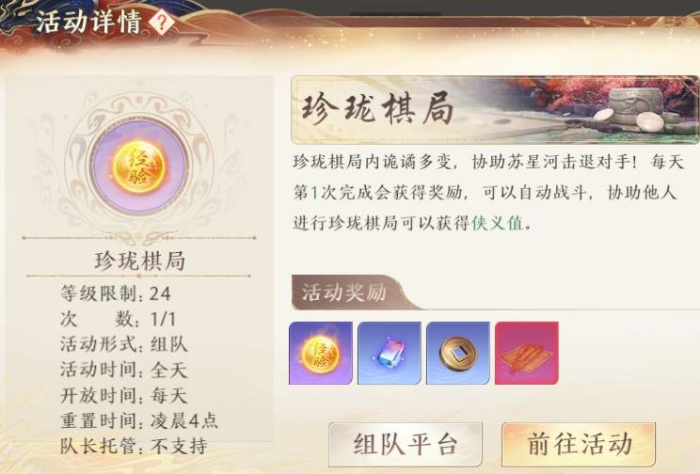Click the 珍珑棋局 name under emblem
Image resolution: width=700 pixels, height=474 pixels.
(140, 261)
